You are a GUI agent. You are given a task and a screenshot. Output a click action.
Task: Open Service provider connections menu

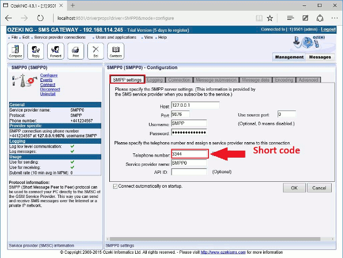[x=59, y=37]
